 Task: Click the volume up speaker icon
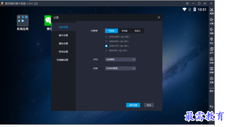click(x=212, y=20)
